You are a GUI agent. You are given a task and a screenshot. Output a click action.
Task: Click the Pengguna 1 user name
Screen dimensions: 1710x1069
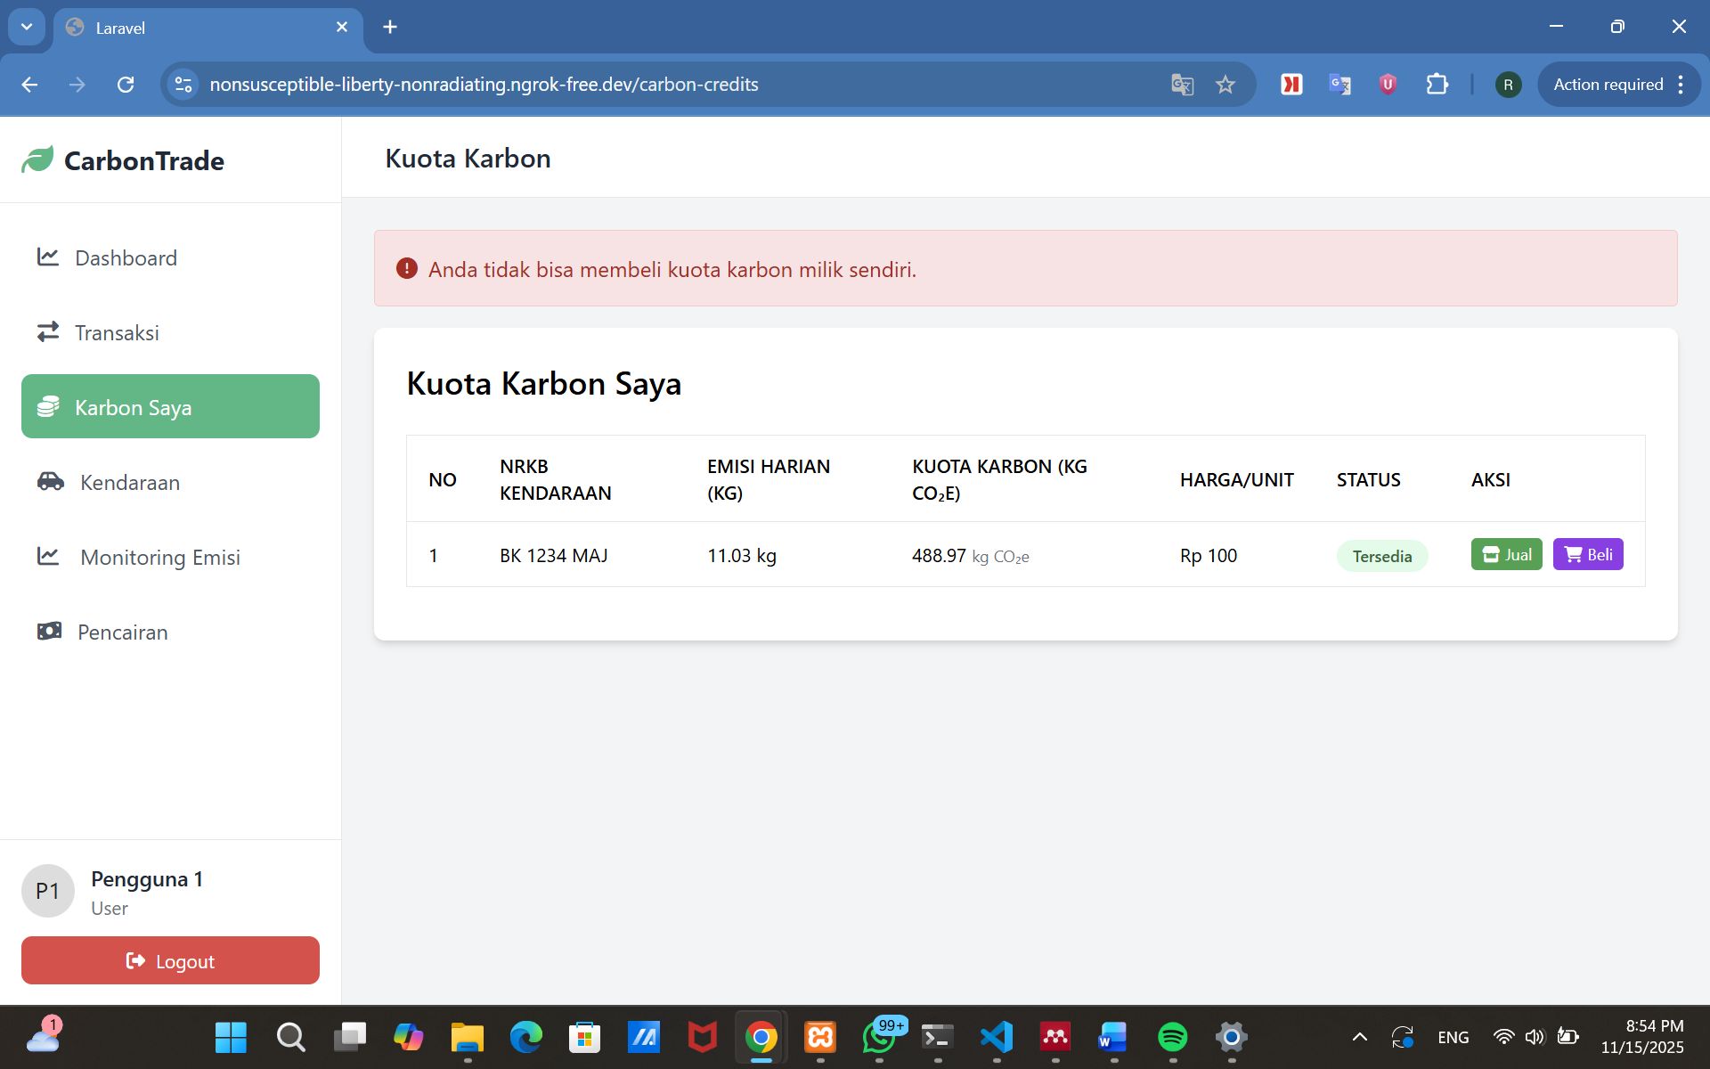tap(147, 879)
